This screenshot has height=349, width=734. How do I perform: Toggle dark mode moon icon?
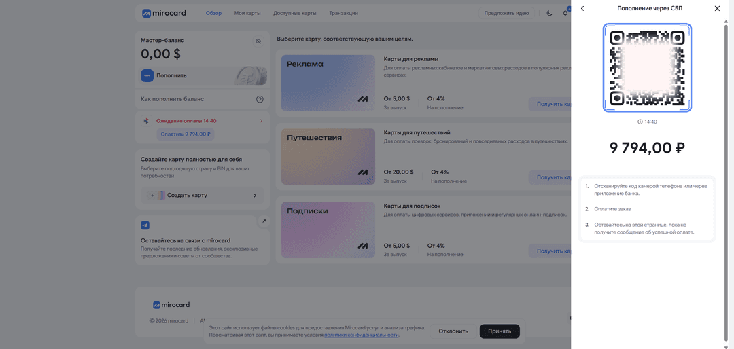550,13
